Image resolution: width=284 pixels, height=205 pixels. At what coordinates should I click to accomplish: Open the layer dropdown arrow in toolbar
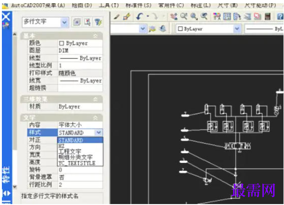tap(143, 29)
